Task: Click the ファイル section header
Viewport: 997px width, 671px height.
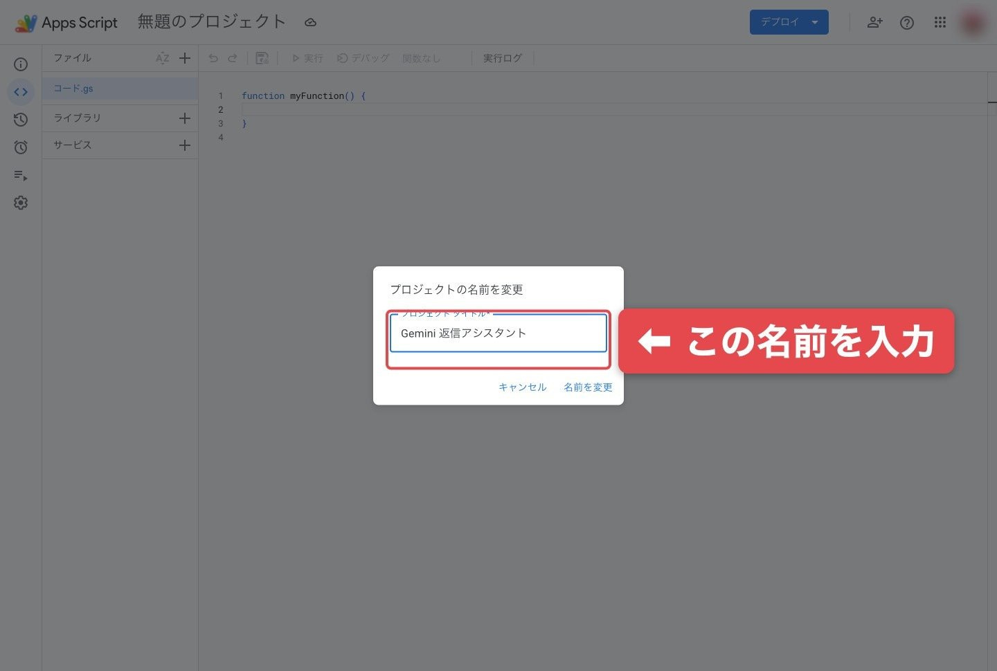Action: tap(73, 58)
